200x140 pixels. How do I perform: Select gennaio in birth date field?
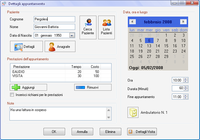point(46,35)
